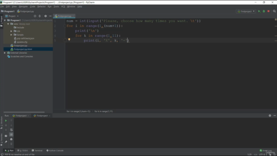Select Scratches and Consoles node
The image size is (277, 156).
point(20,56)
